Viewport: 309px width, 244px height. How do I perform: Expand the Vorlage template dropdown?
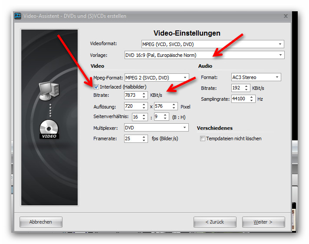[280, 55]
